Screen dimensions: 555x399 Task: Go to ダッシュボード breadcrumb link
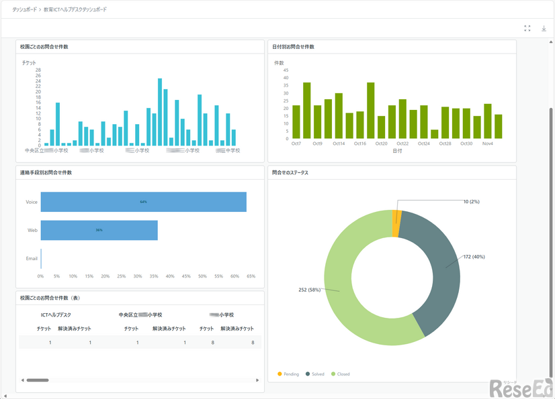(x=24, y=10)
